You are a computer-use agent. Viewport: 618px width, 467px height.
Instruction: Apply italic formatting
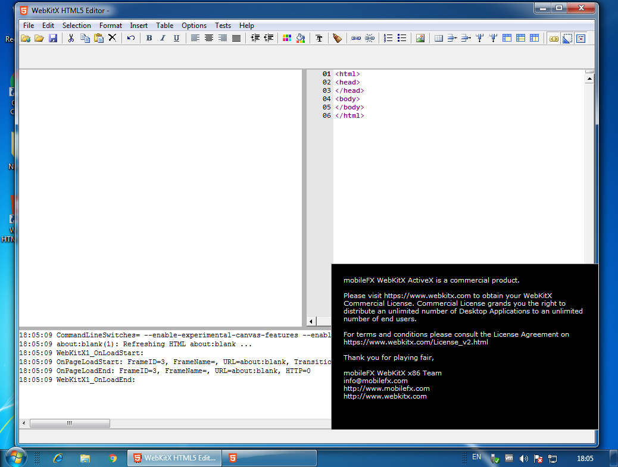(163, 38)
